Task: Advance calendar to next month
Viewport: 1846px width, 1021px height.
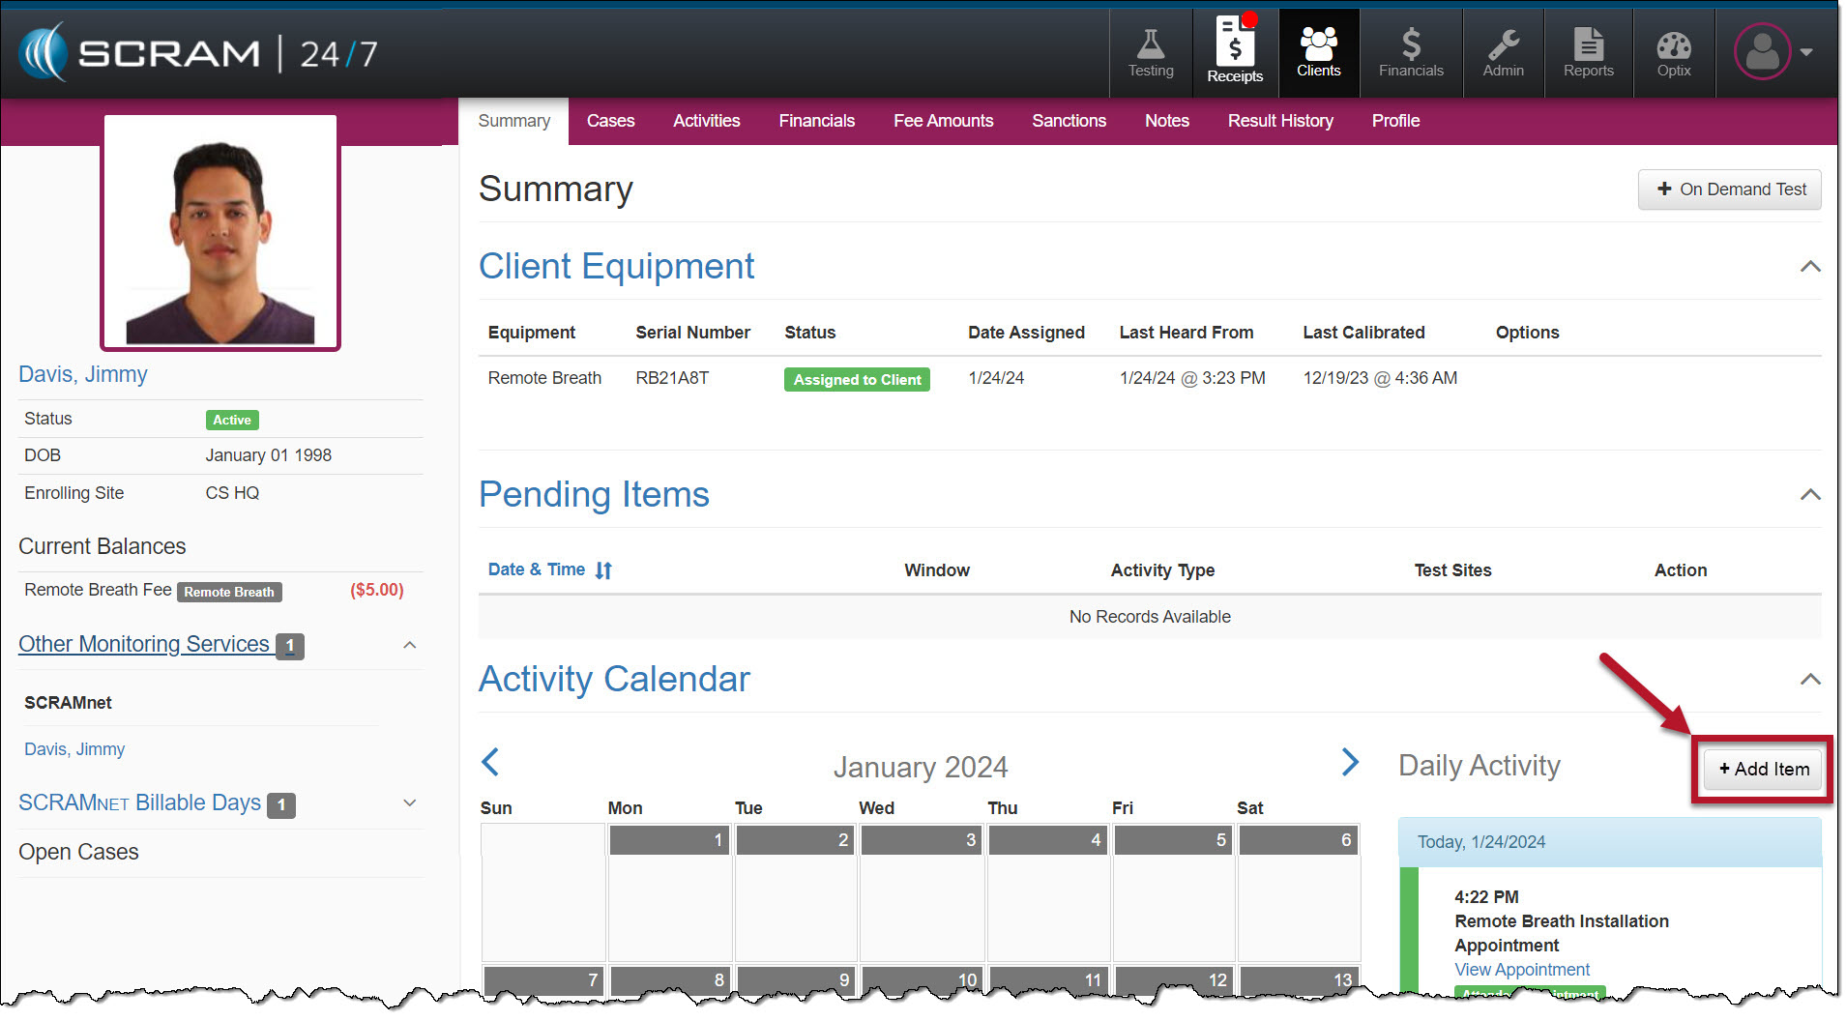Action: click(x=1350, y=762)
